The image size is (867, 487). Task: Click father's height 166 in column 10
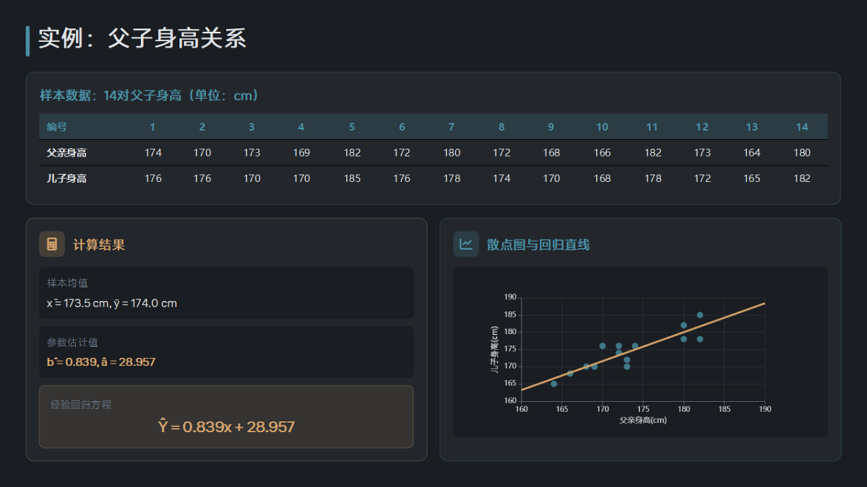click(x=602, y=153)
